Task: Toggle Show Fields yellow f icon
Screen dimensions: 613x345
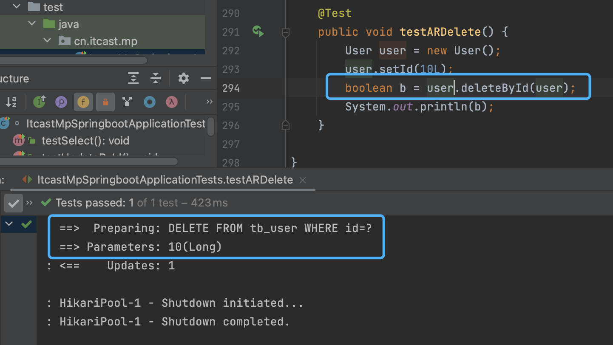Action: tap(83, 102)
